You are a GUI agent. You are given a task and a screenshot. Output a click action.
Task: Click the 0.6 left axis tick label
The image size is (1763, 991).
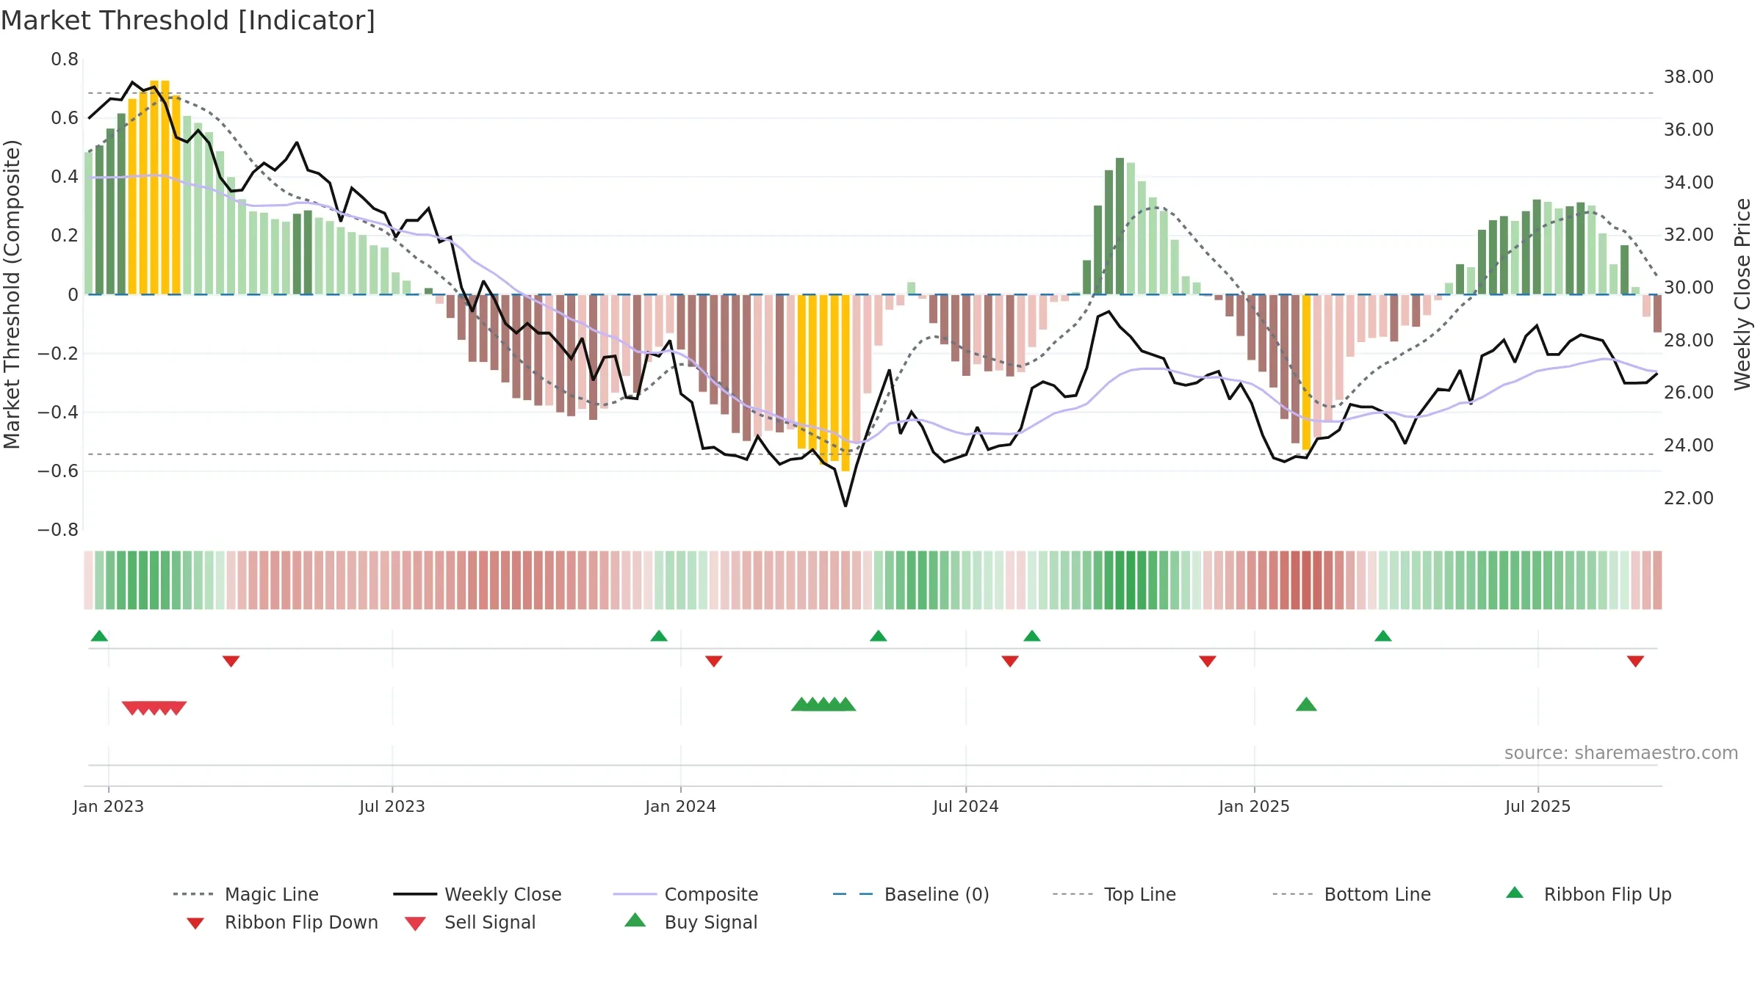65,118
